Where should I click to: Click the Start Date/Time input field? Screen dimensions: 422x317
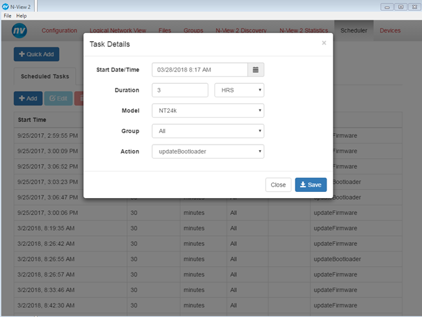click(x=200, y=70)
